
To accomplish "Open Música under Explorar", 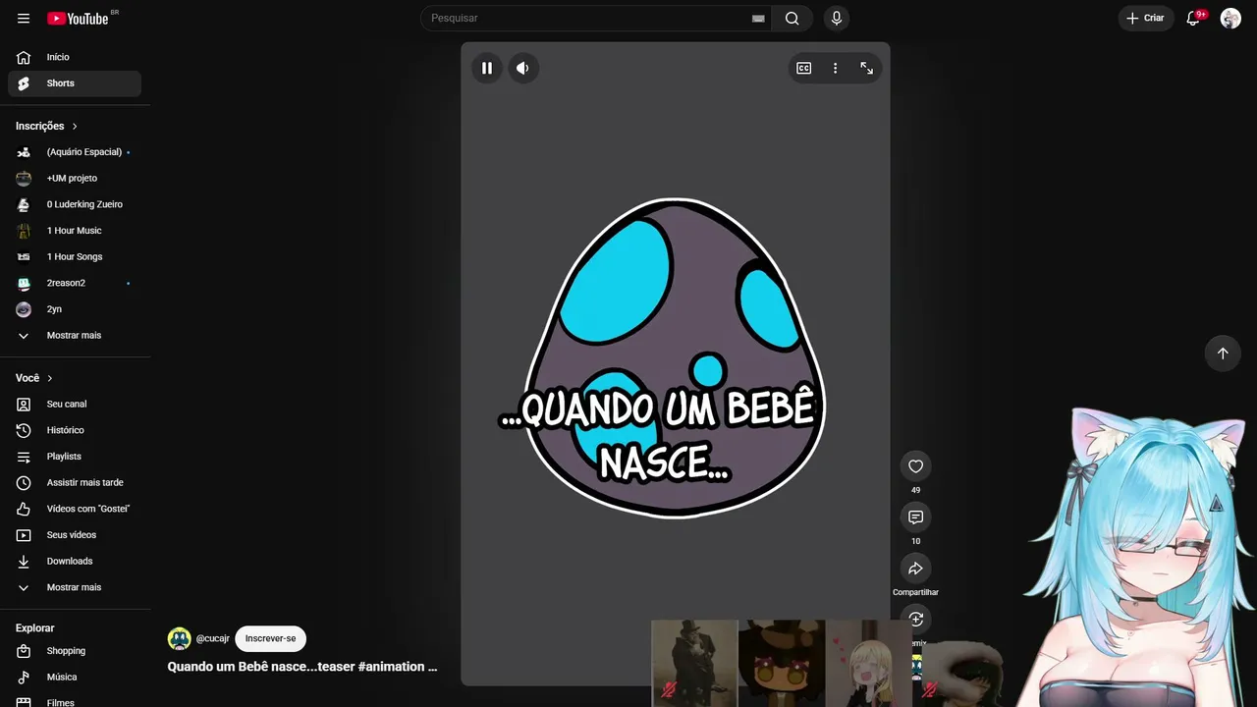I will point(75,677).
